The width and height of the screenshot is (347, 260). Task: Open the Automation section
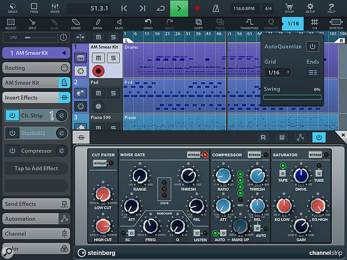point(36,219)
